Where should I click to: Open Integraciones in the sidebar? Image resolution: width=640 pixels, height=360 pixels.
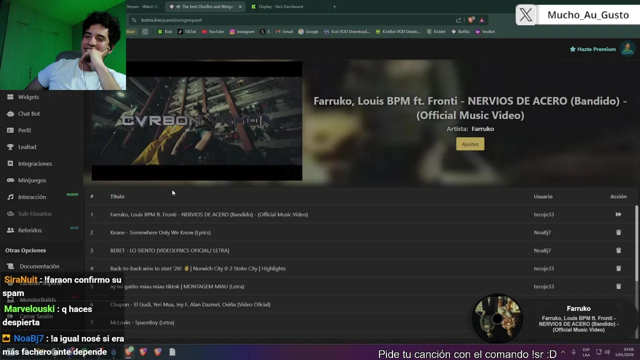(35, 163)
